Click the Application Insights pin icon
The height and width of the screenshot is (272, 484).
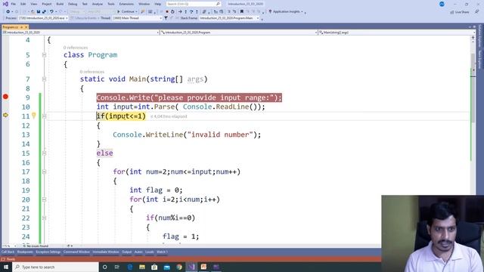(270, 11)
